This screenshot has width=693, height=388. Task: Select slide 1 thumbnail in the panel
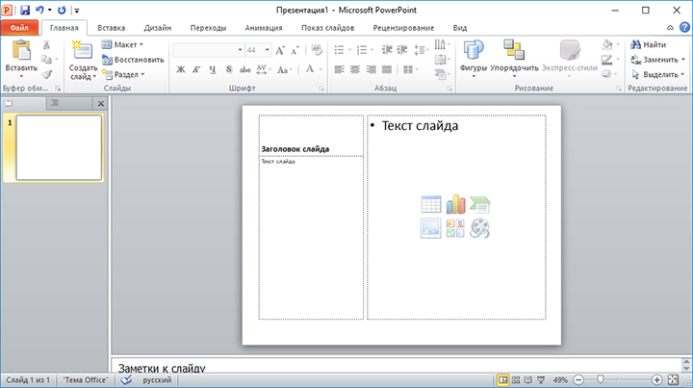click(59, 147)
